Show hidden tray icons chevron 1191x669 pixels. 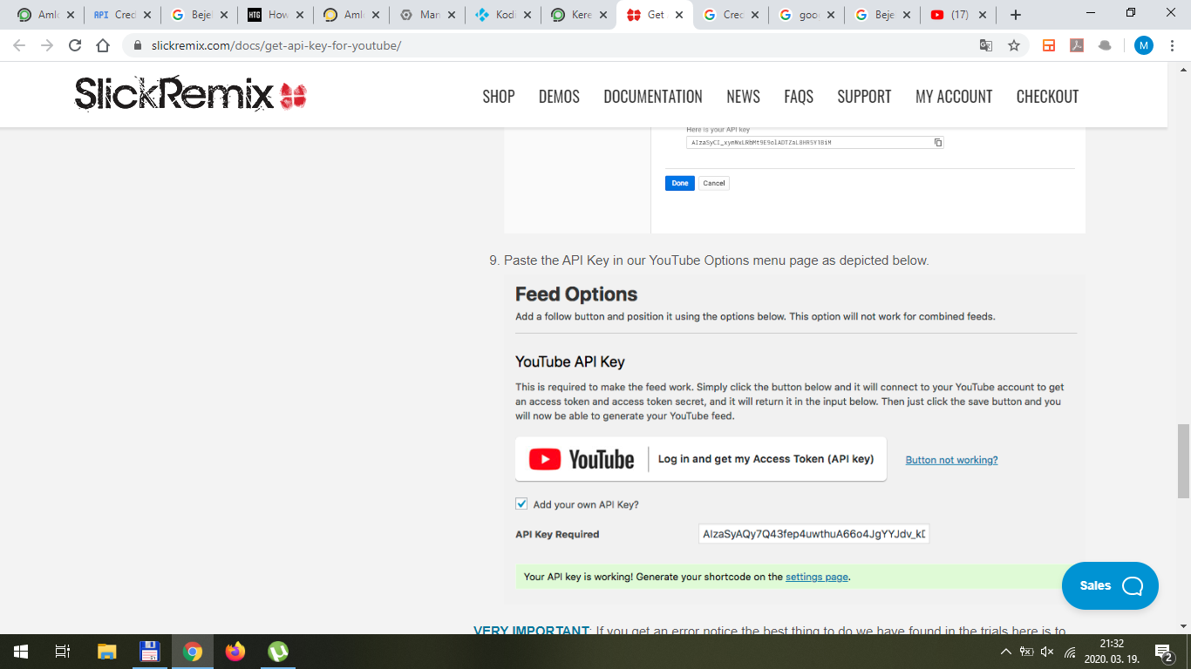click(x=1006, y=652)
